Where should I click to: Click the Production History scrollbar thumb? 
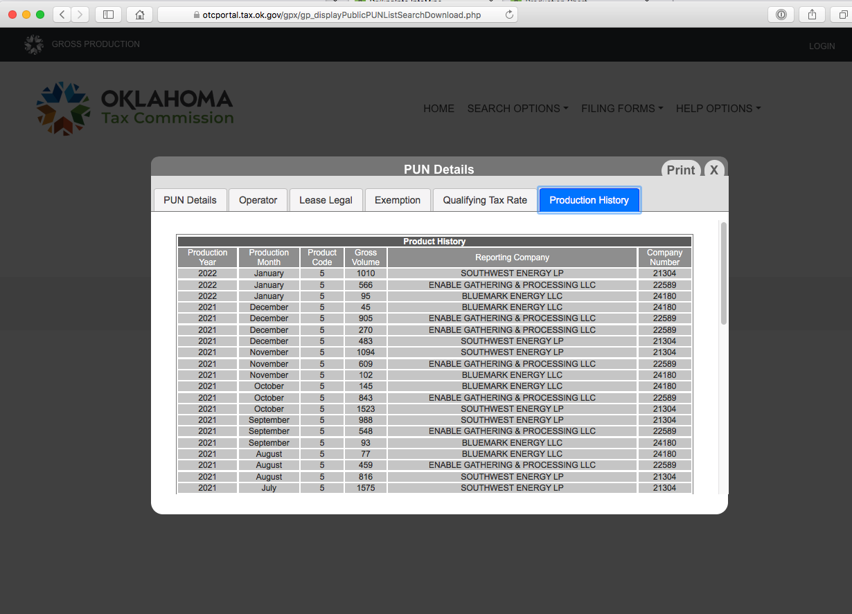pos(724,273)
